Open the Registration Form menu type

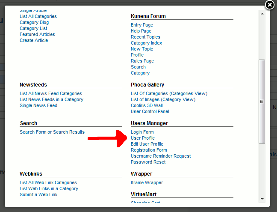pos(149,150)
